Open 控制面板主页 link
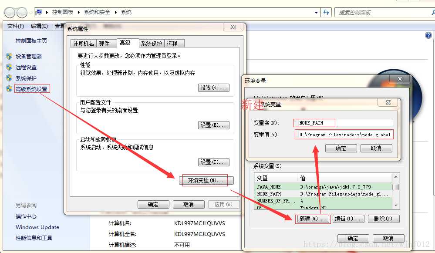This screenshot has height=253, width=435. coord(31,41)
